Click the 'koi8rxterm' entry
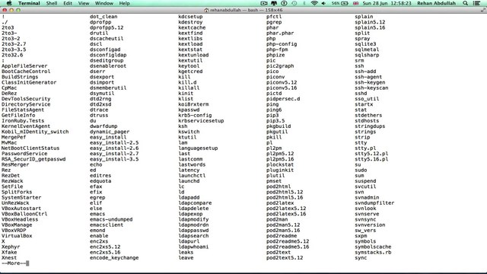The height and width of the screenshot is (274, 487). [x=193, y=104]
